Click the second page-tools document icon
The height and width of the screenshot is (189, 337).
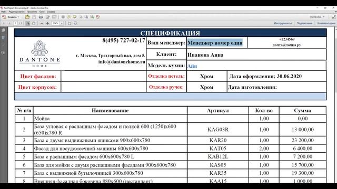click(x=86, y=17)
